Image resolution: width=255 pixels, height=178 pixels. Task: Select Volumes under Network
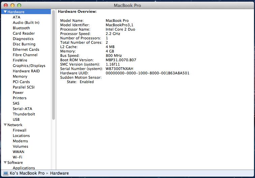pyautogui.click(x=21, y=146)
